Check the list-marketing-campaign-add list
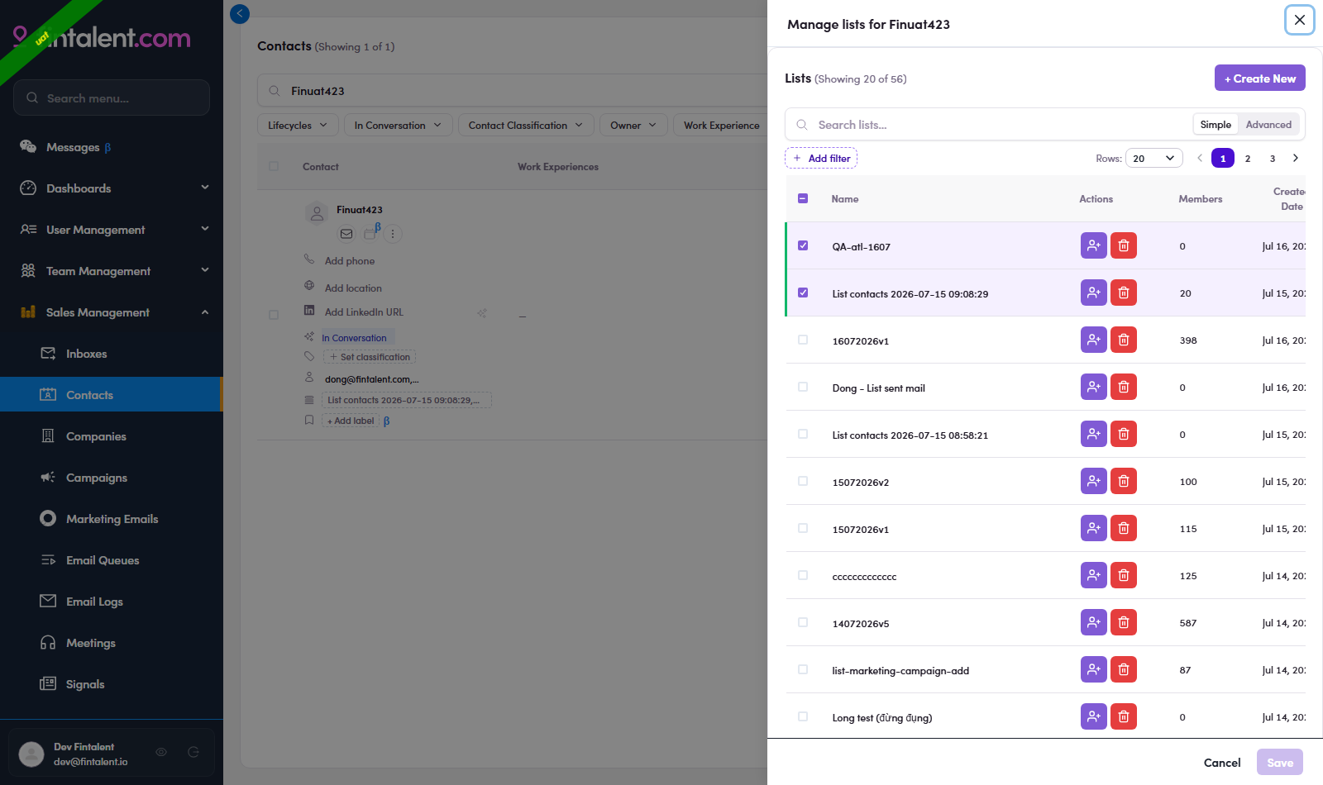1323x785 pixels. 803,669
